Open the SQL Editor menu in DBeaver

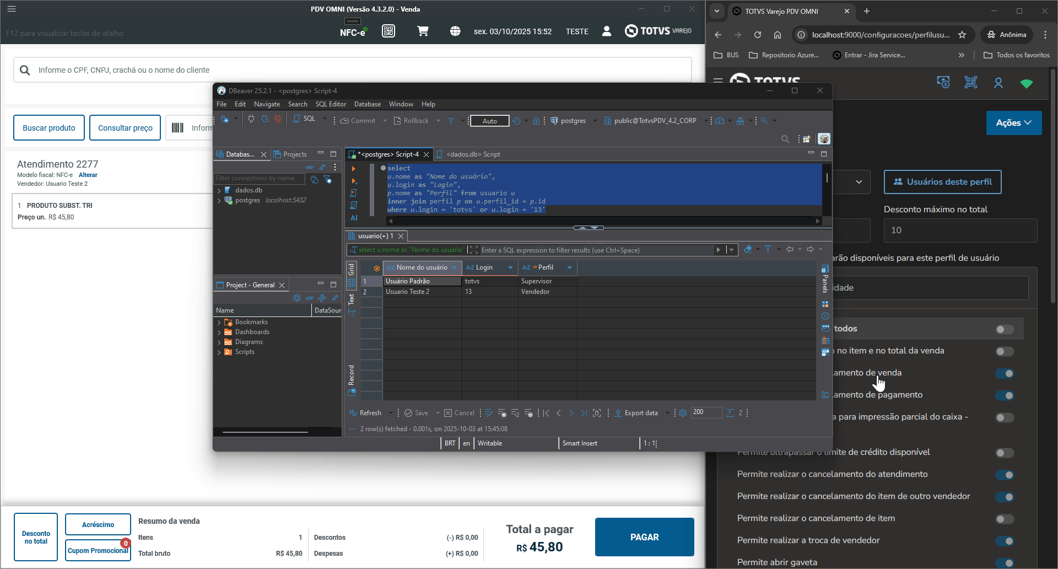tap(331, 104)
